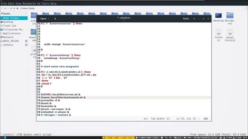The height and width of the screenshot is (139, 248).
Task: Click the 'picom --no-vsync -b &' line
Action: (x=55, y=109)
